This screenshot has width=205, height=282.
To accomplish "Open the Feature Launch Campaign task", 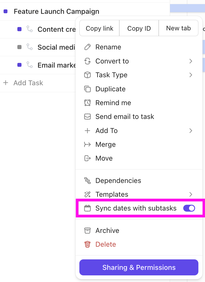I will pos(56,11).
